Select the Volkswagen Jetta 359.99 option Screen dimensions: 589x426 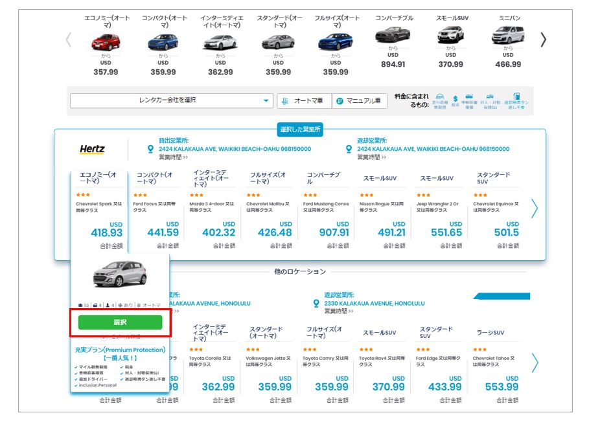tap(269, 364)
